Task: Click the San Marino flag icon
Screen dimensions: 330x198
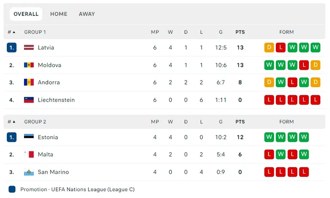Action: [29, 172]
